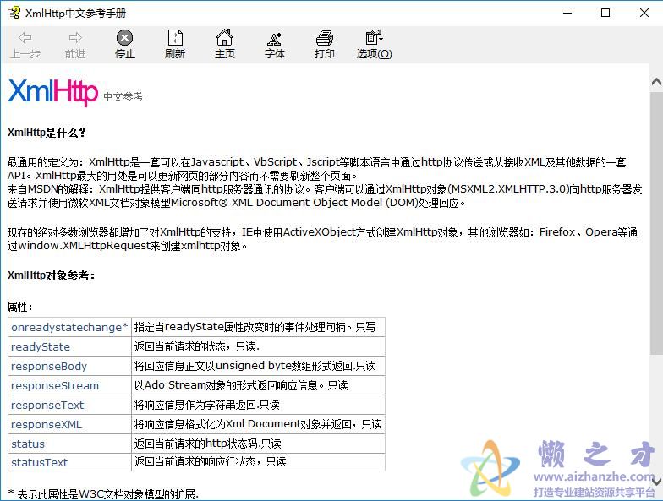Screen dimensions: 663x501
Task: Open the responseBody property link
Action: pos(49,367)
